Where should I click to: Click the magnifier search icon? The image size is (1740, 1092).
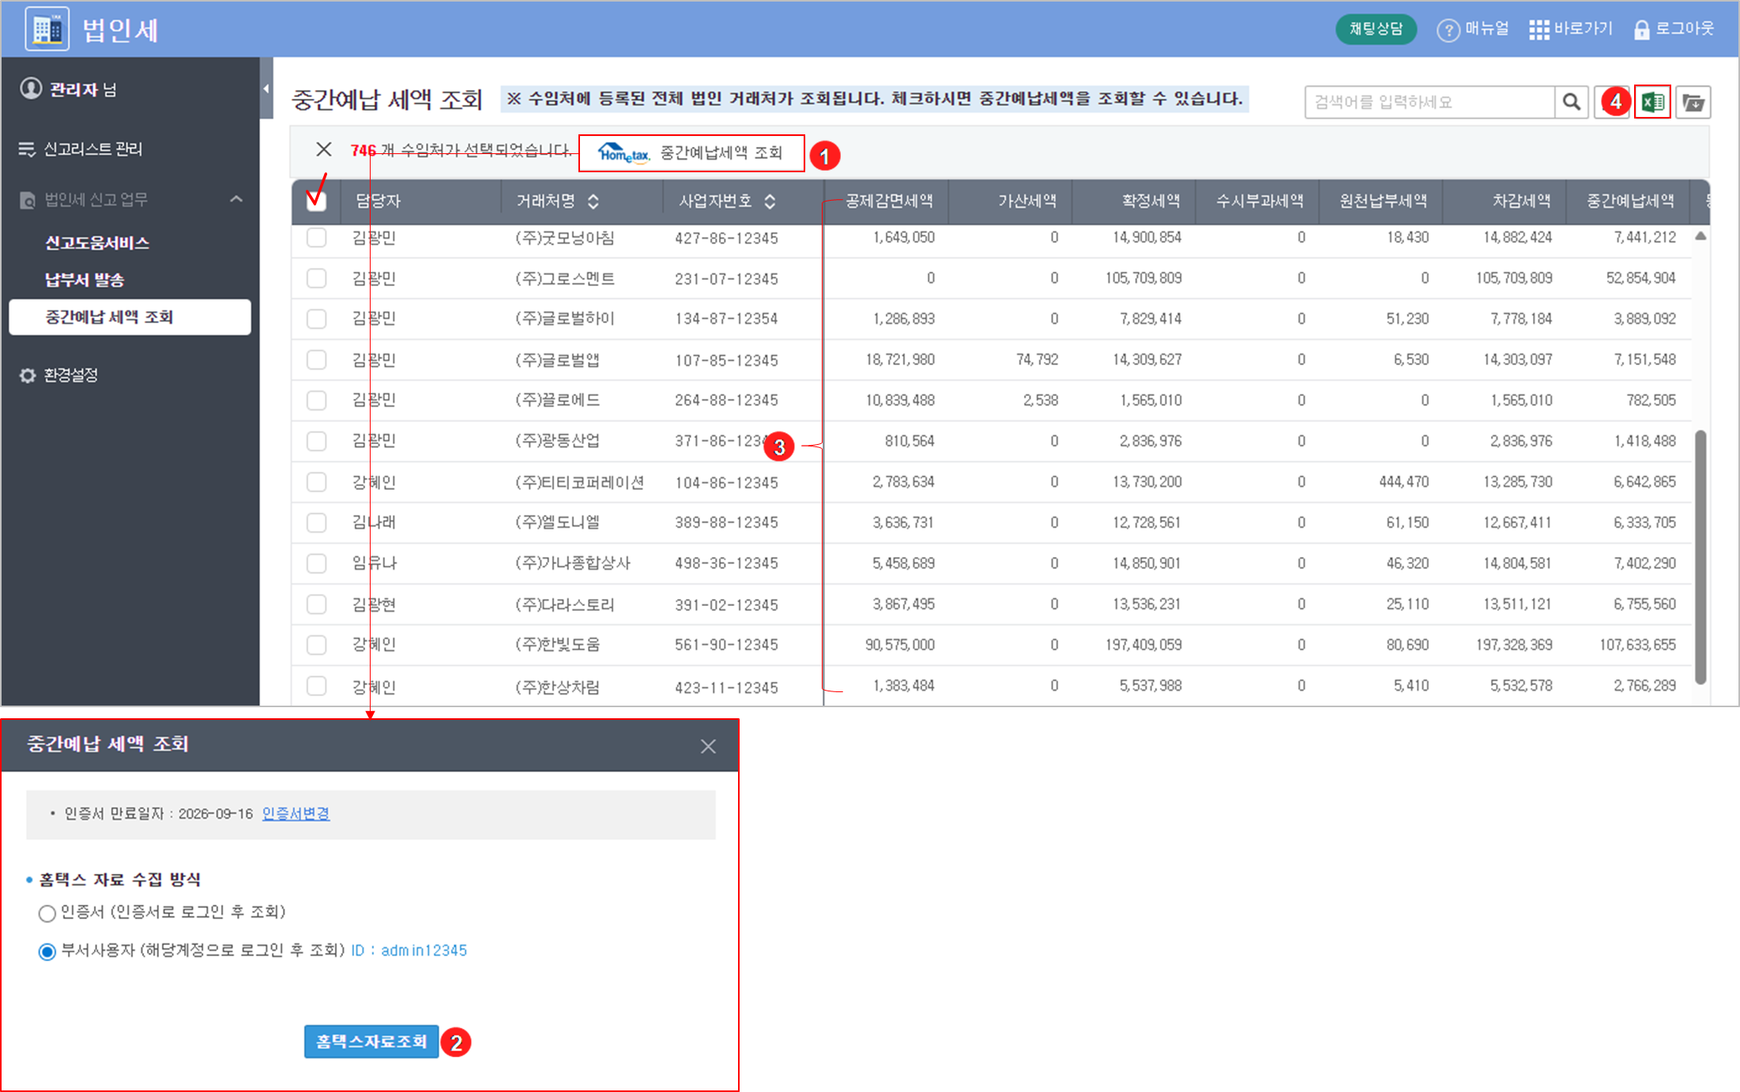tap(1571, 102)
